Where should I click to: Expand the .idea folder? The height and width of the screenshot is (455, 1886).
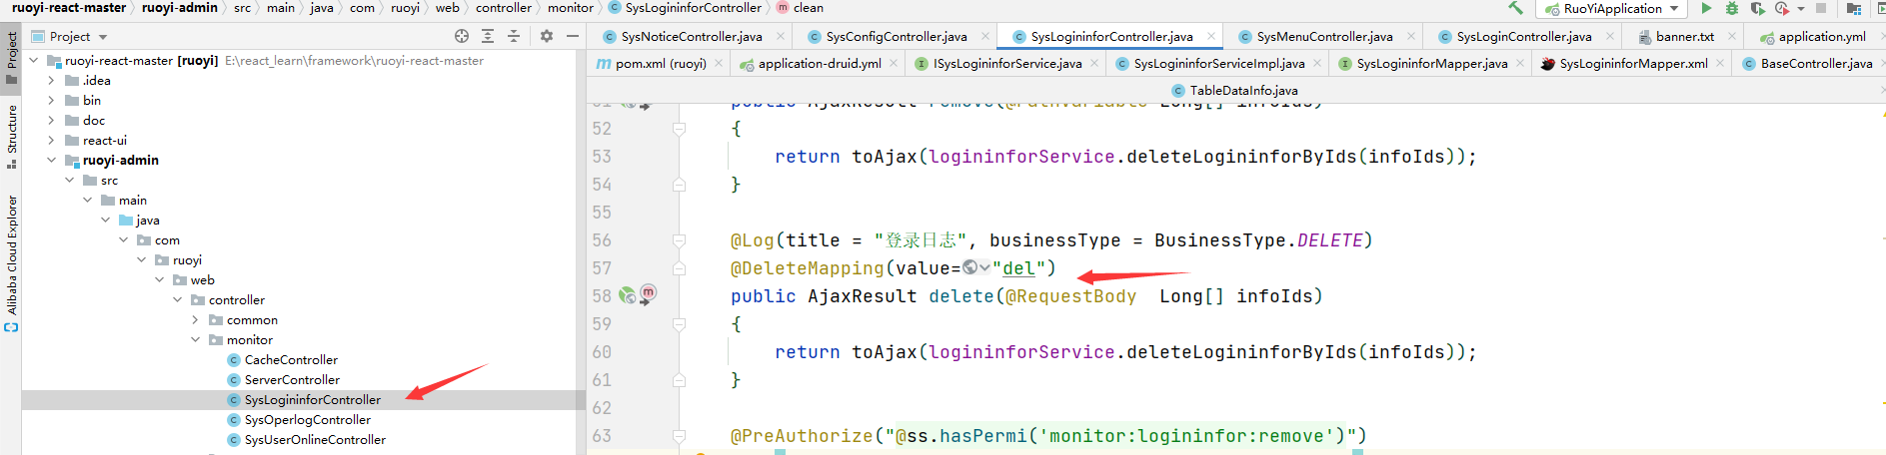pos(52,80)
